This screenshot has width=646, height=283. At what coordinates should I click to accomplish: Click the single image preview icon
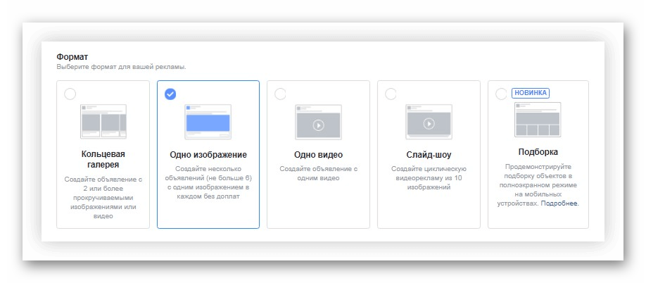coord(208,122)
